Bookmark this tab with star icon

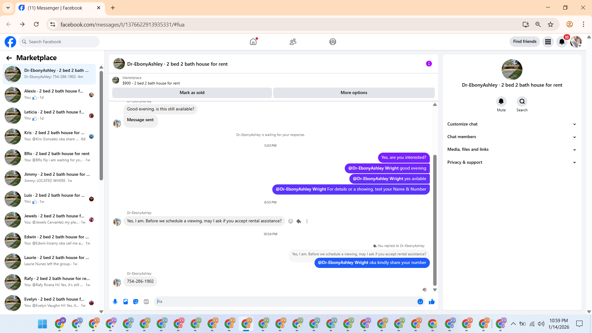click(x=550, y=24)
